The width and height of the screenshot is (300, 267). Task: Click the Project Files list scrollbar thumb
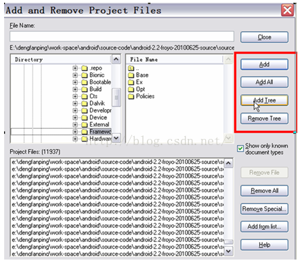click(228, 242)
